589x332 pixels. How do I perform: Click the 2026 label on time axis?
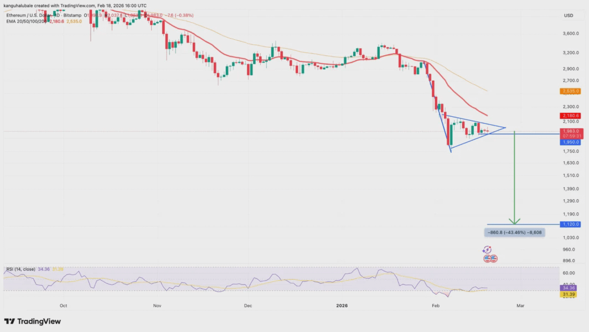[342, 305]
